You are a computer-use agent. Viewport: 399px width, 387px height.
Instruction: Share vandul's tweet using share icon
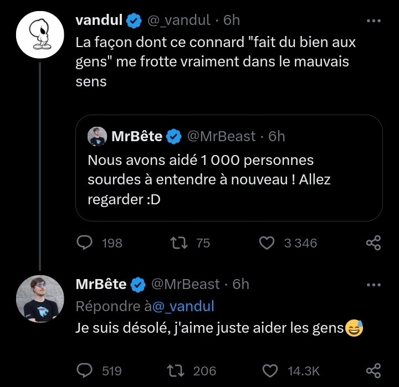[374, 242]
